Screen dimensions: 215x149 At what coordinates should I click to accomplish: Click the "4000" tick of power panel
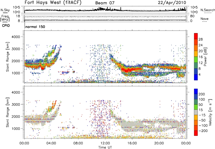pos(16,37)
